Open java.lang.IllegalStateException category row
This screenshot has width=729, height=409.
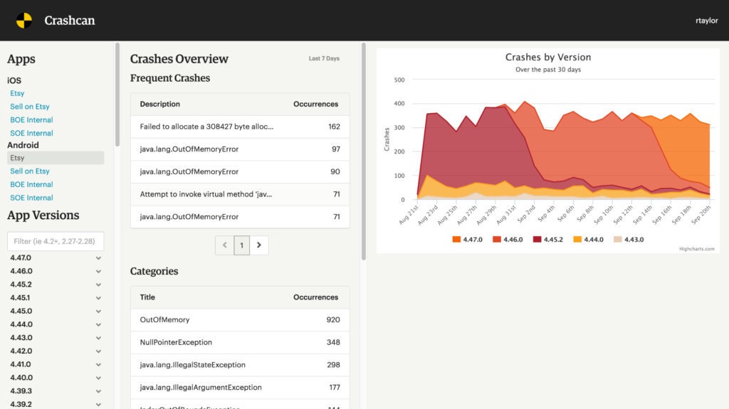pos(240,365)
